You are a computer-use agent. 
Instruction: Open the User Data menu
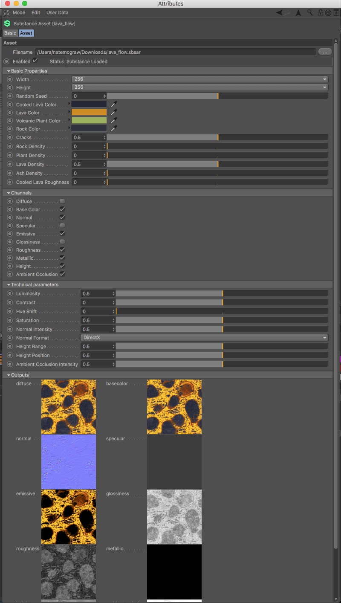(57, 13)
